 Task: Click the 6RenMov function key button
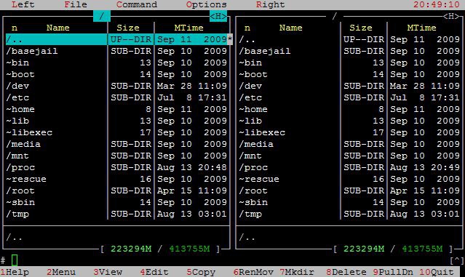coord(253,272)
